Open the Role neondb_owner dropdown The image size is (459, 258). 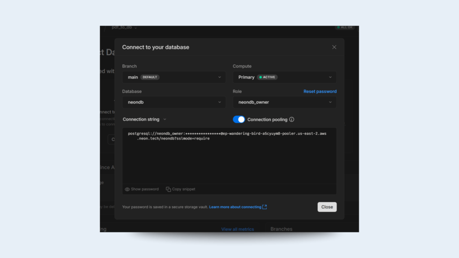[x=285, y=102]
